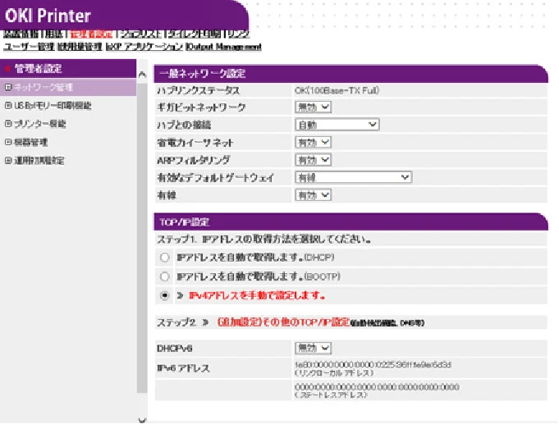
Task: Expand plus icon beside USBメモリー印刷機能
Action: coord(8,106)
